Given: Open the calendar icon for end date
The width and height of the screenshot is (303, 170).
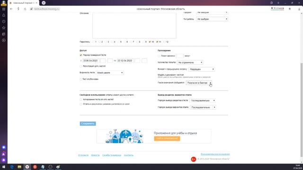Looking at the screenshot, I should [x=119, y=60].
